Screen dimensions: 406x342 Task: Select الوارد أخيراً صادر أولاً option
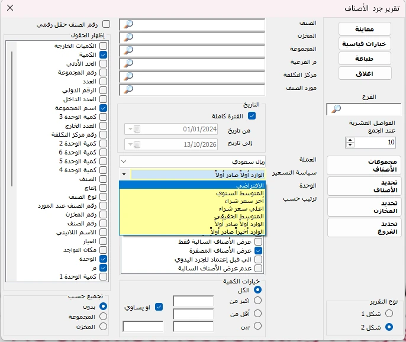192,231
